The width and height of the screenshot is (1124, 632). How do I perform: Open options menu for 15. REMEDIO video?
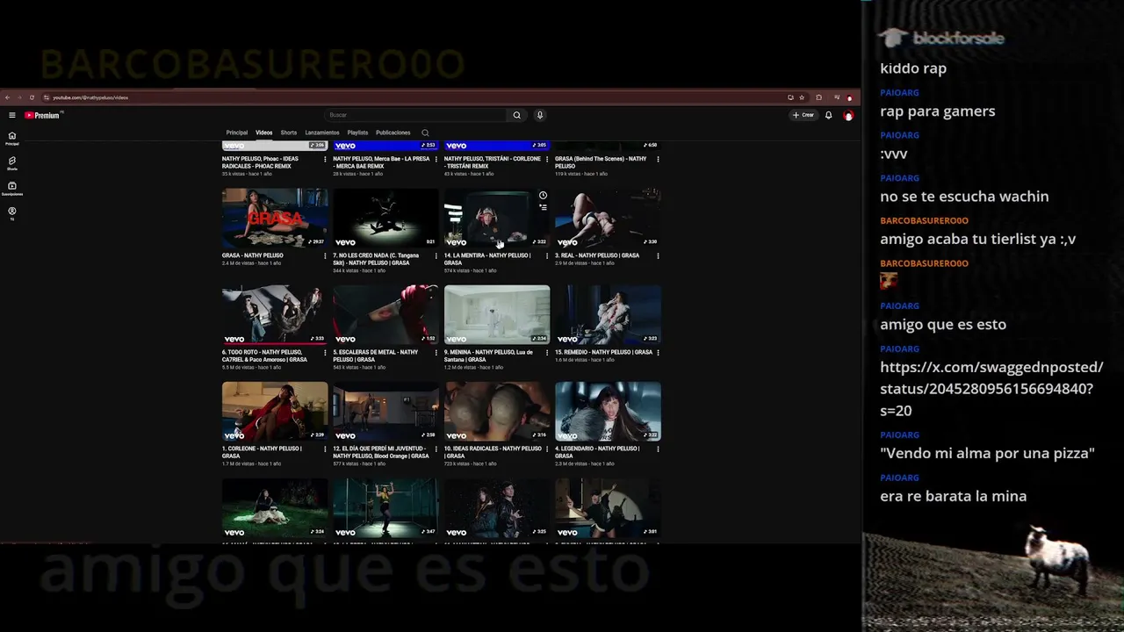point(658,352)
